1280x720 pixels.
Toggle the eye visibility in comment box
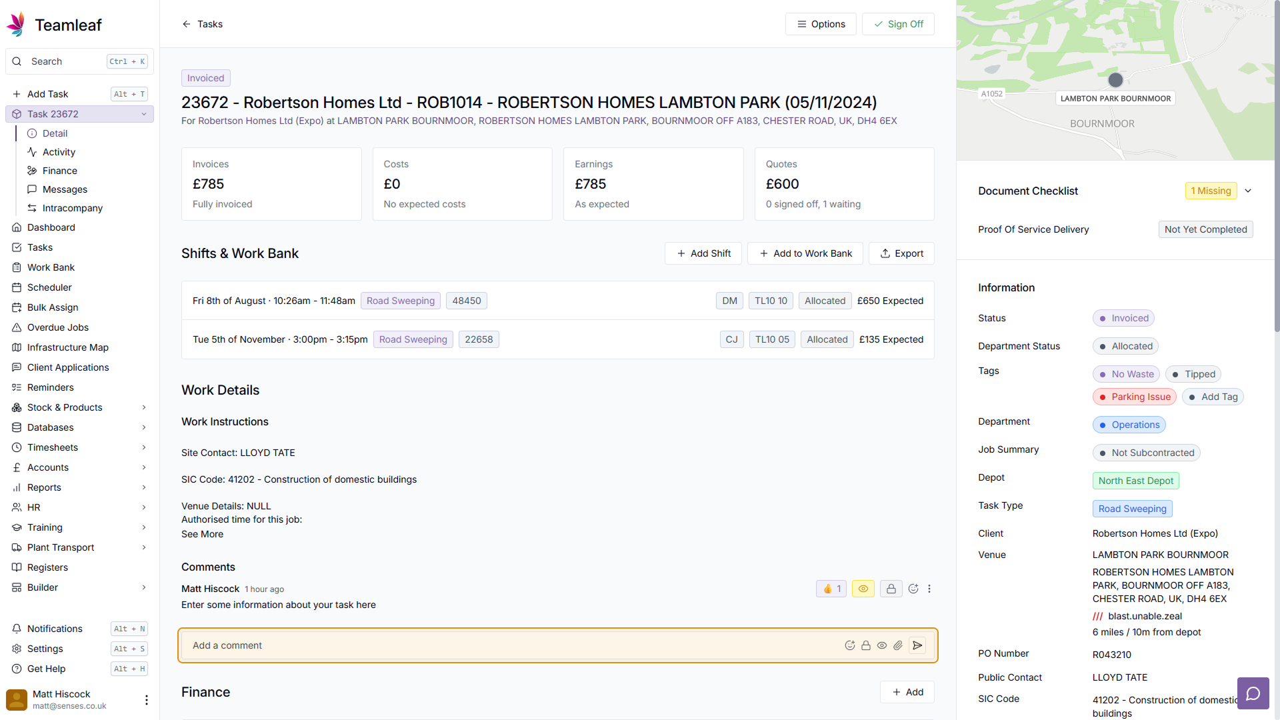coord(882,645)
